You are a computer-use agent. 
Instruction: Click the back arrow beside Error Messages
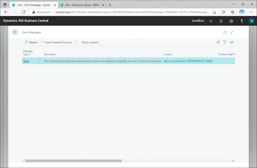coord(15,32)
